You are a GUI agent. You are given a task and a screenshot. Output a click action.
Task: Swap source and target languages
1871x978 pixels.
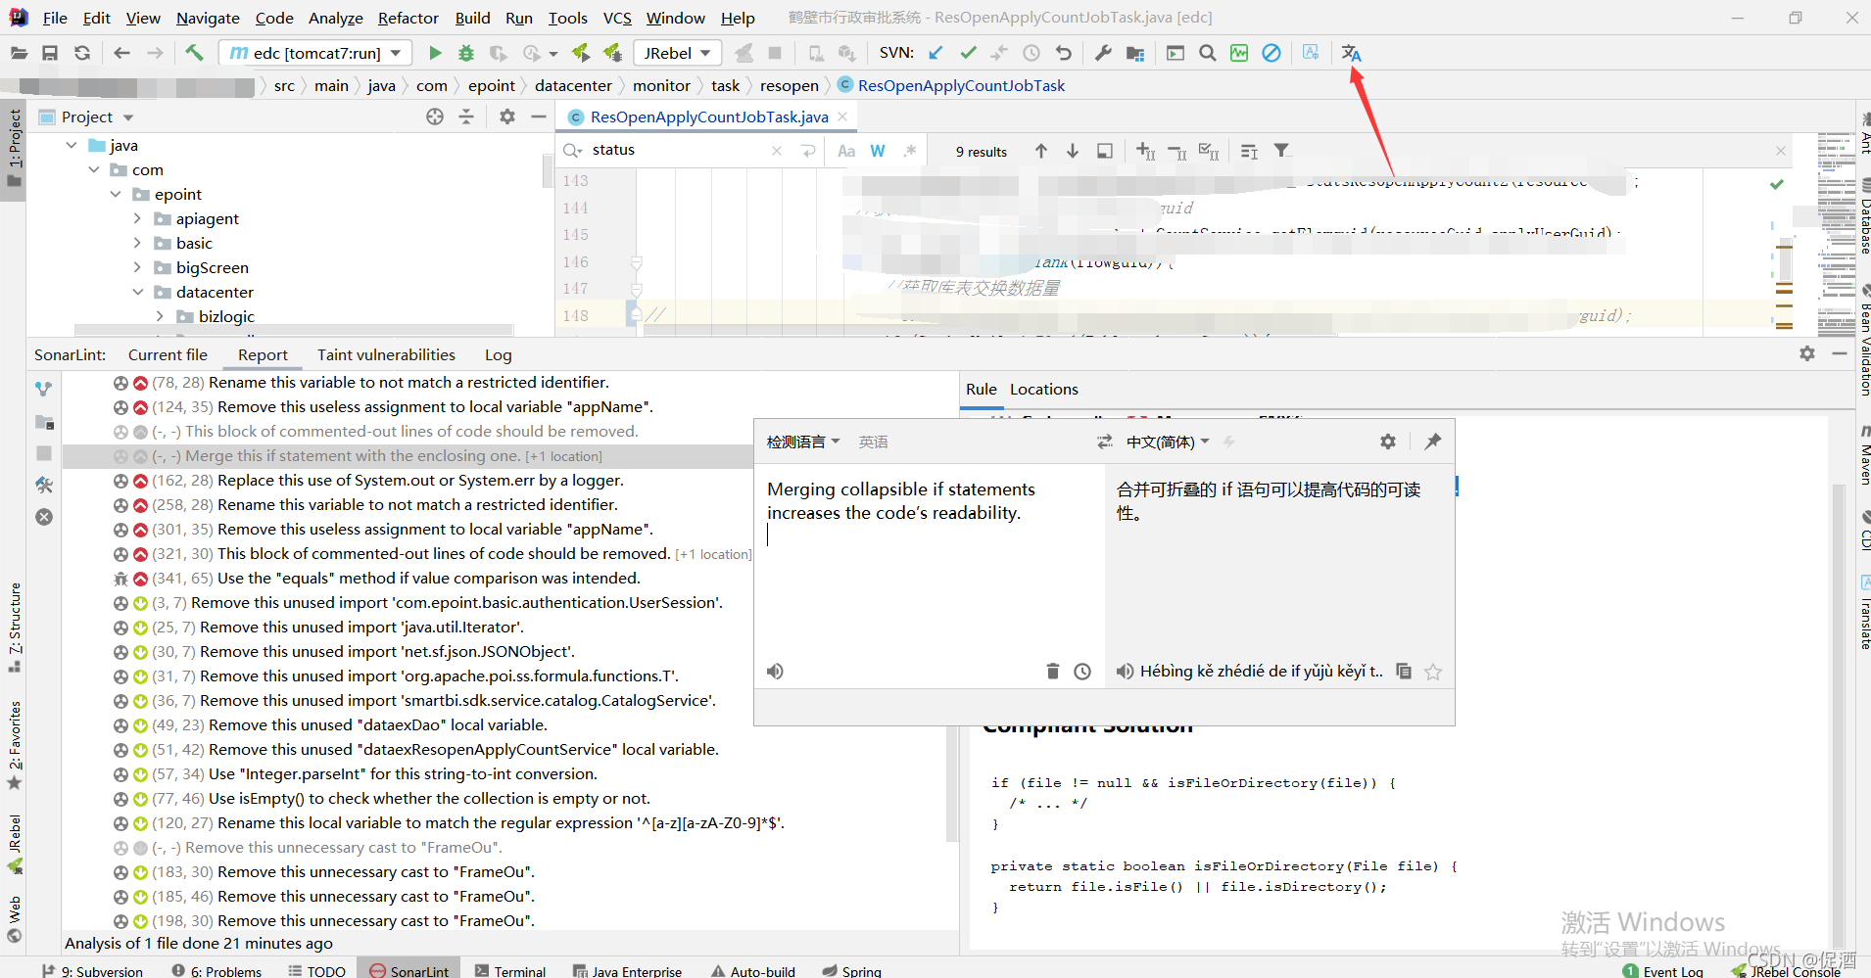pyautogui.click(x=1105, y=442)
